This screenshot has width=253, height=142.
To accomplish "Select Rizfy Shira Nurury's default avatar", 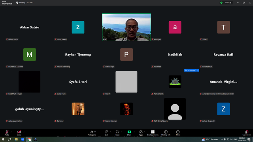I will (x=175, y=109).
